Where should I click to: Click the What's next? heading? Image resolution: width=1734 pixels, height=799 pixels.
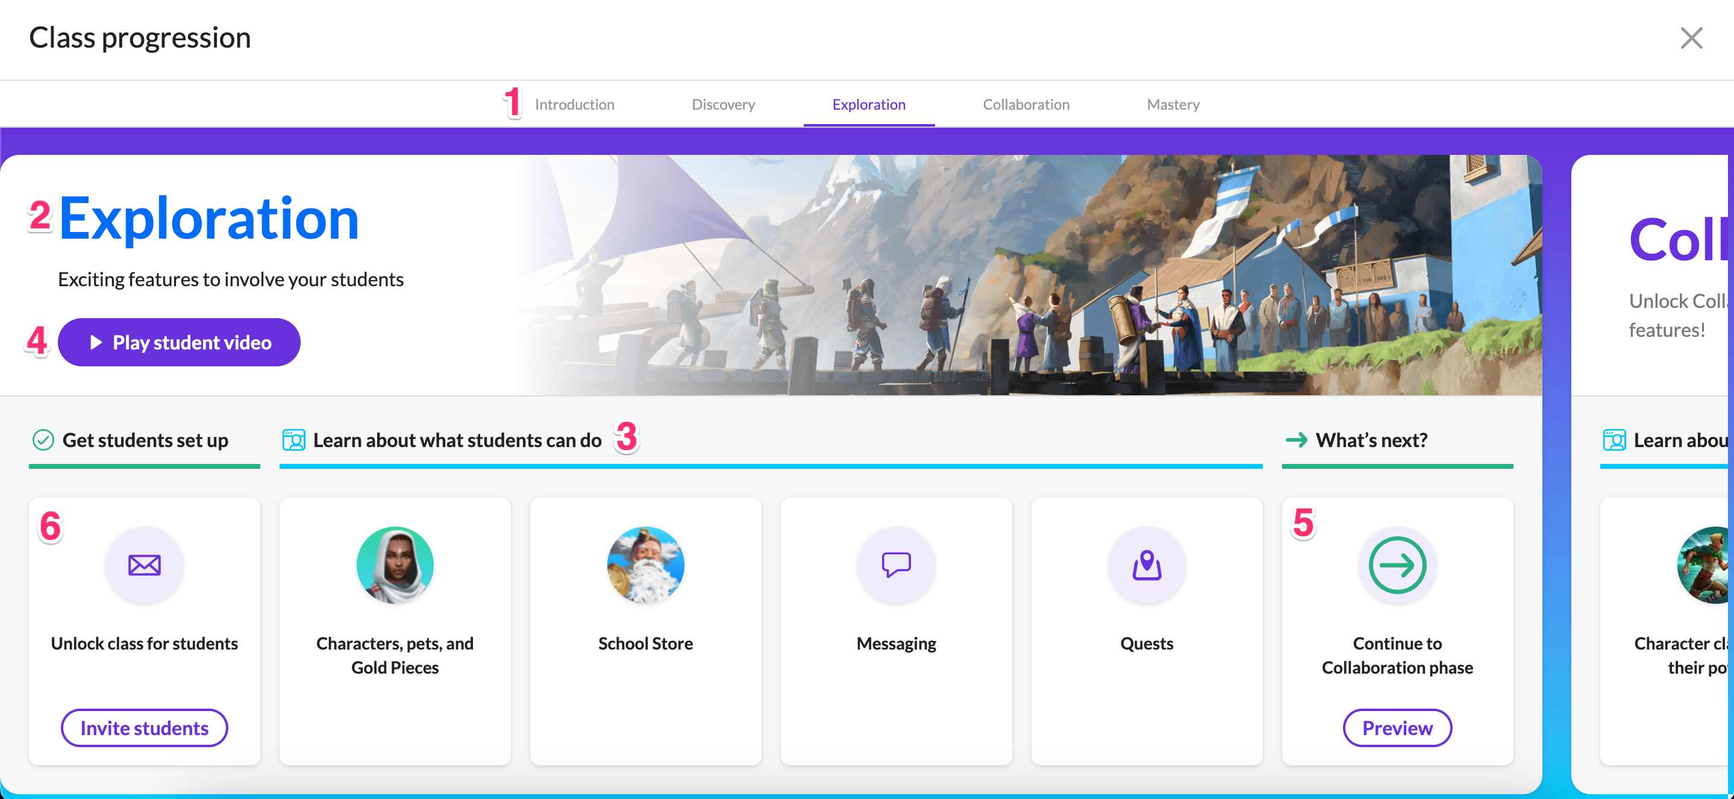pos(1372,440)
